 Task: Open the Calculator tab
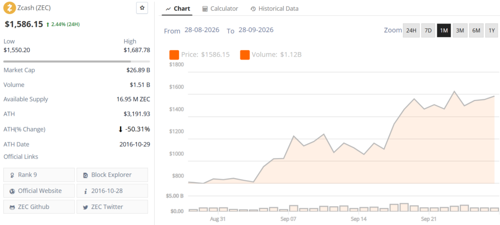pos(220,9)
